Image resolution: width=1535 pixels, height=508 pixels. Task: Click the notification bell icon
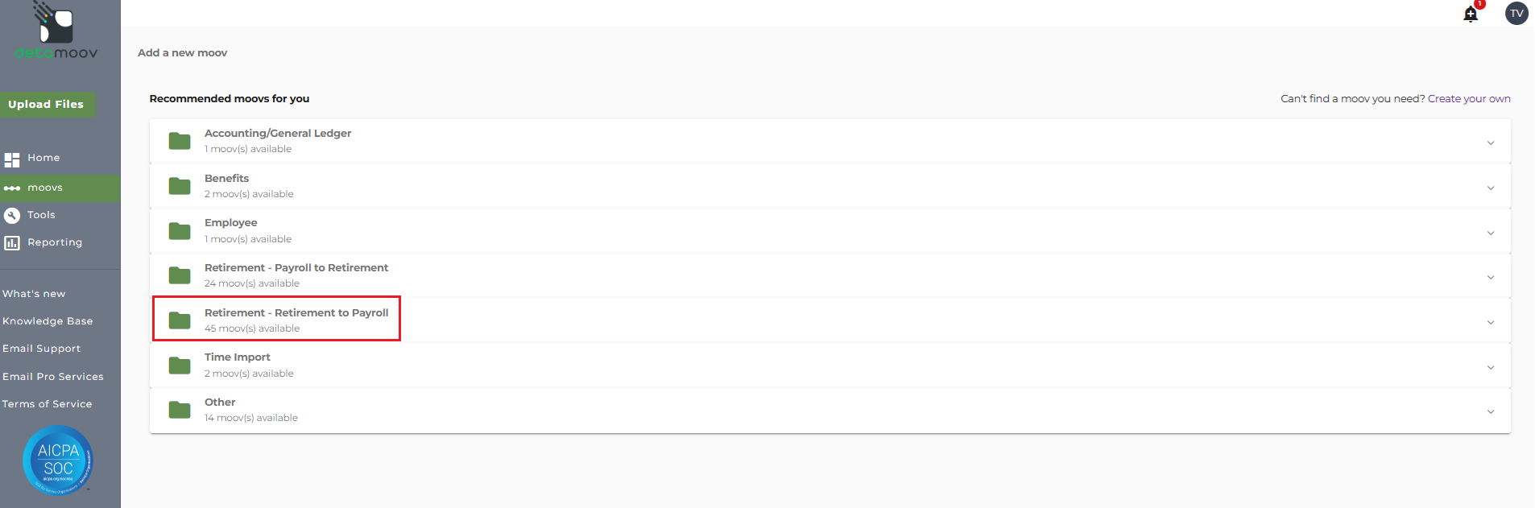[x=1471, y=14]
